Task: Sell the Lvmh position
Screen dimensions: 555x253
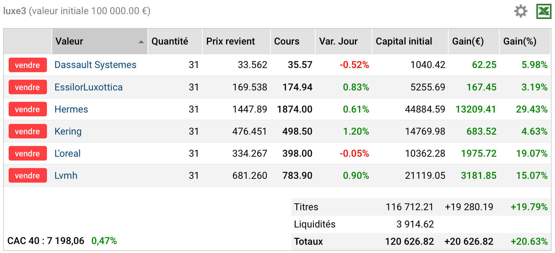Action: [x=28, y=175]
